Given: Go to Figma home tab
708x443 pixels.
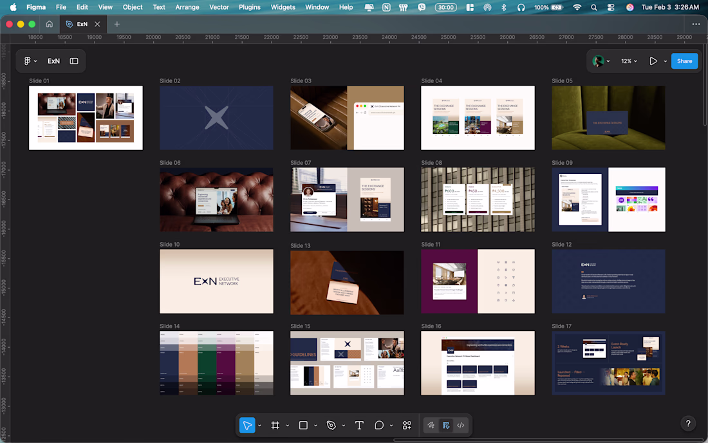Looking at the screenshot, I should pyautogui.click(x=49, y=24).
